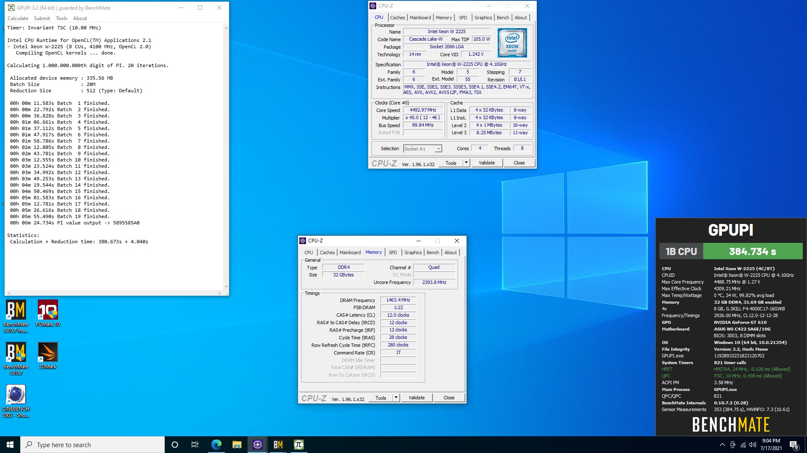Click the Core Speed value 4492.97 MHz
Screen dimensions: 807x453
pos(423,110)
